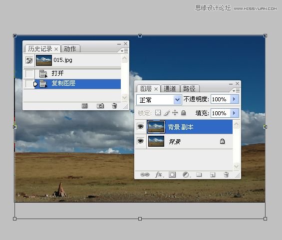Open the blend mode 正常 dropdown

click(x=159, y=100)
